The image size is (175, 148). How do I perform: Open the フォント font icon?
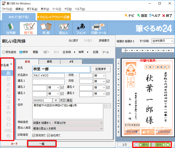81,28
